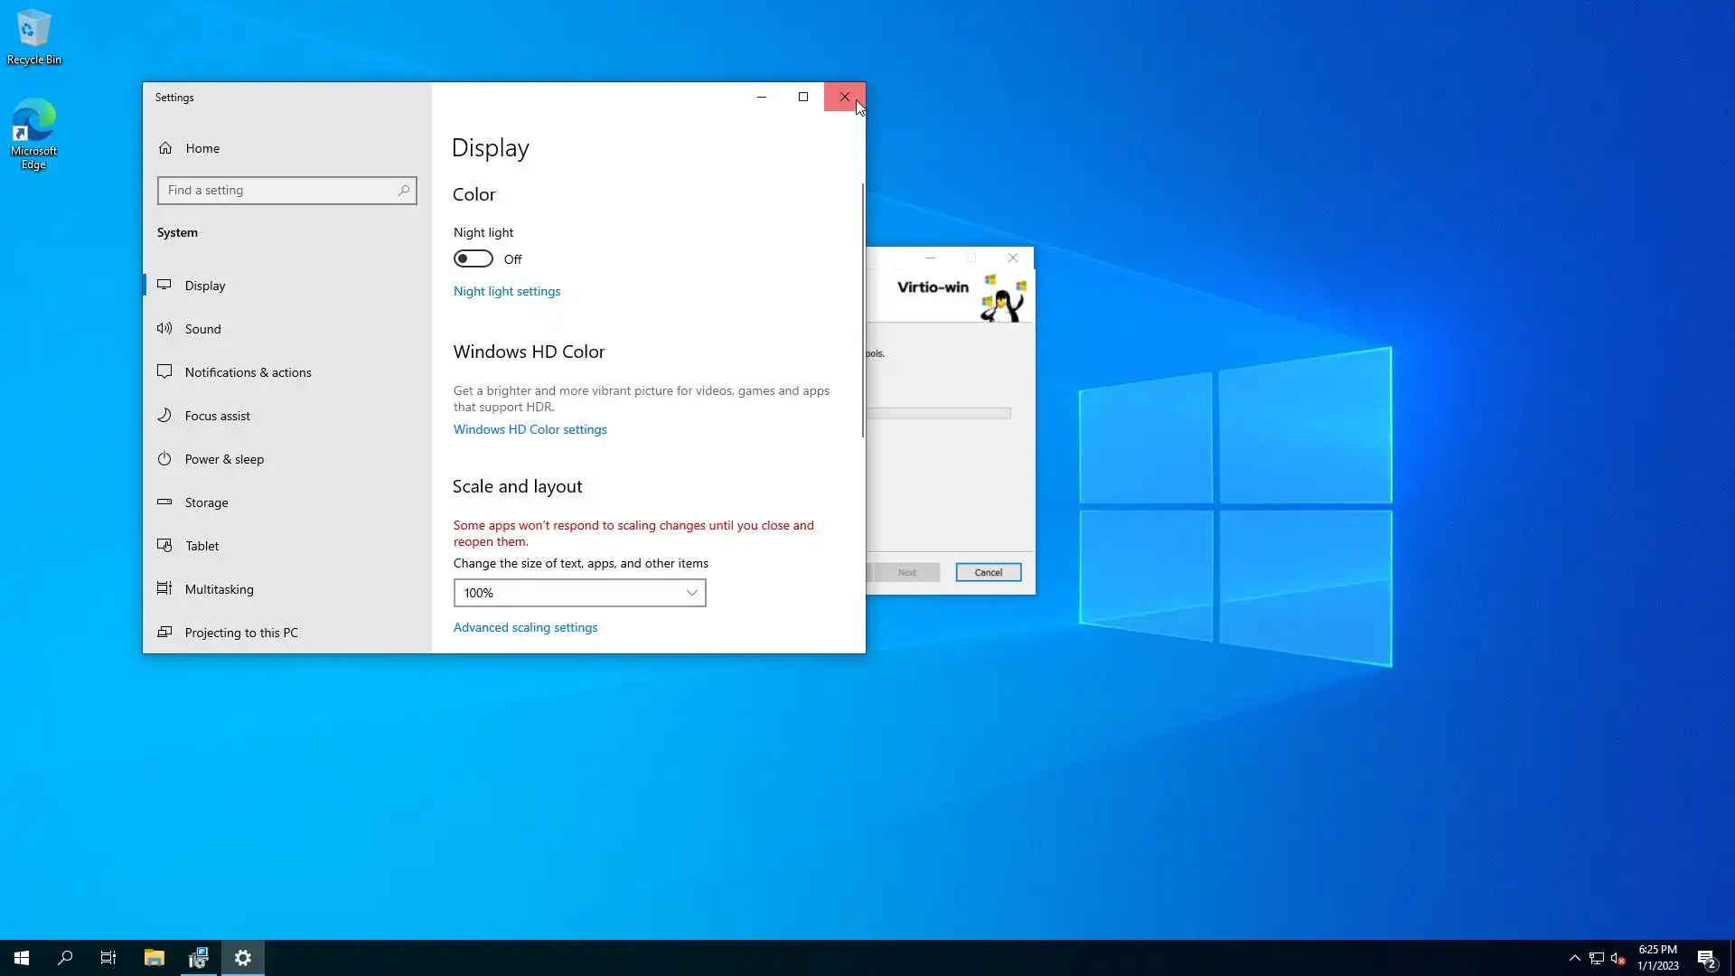Image resolution: width=1735 pixels, height=976 pixels.
Task: Click the Home icon in Settings sidebar
Action: click(165, 148)
